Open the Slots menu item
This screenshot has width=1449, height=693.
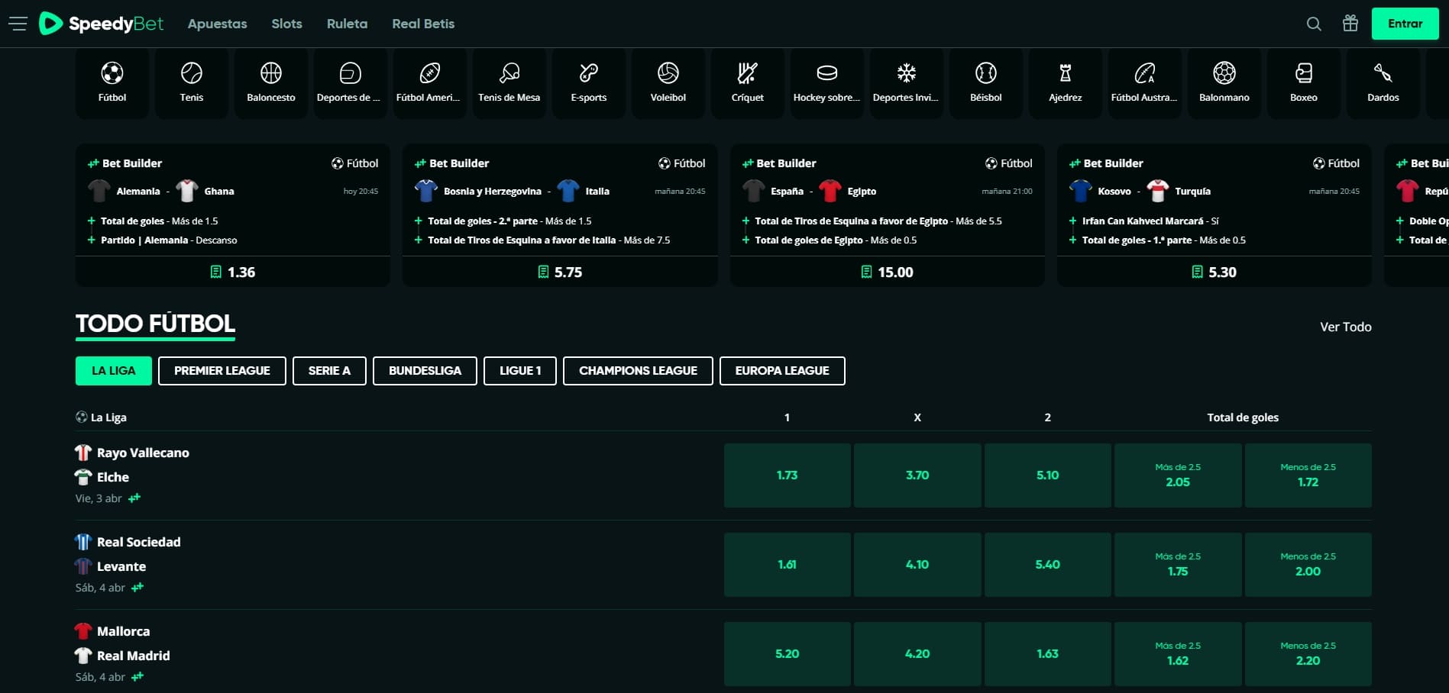click(x=286, y=24)
